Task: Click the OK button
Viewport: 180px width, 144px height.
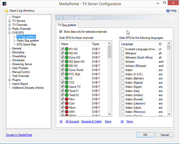Action: point(145,135)
